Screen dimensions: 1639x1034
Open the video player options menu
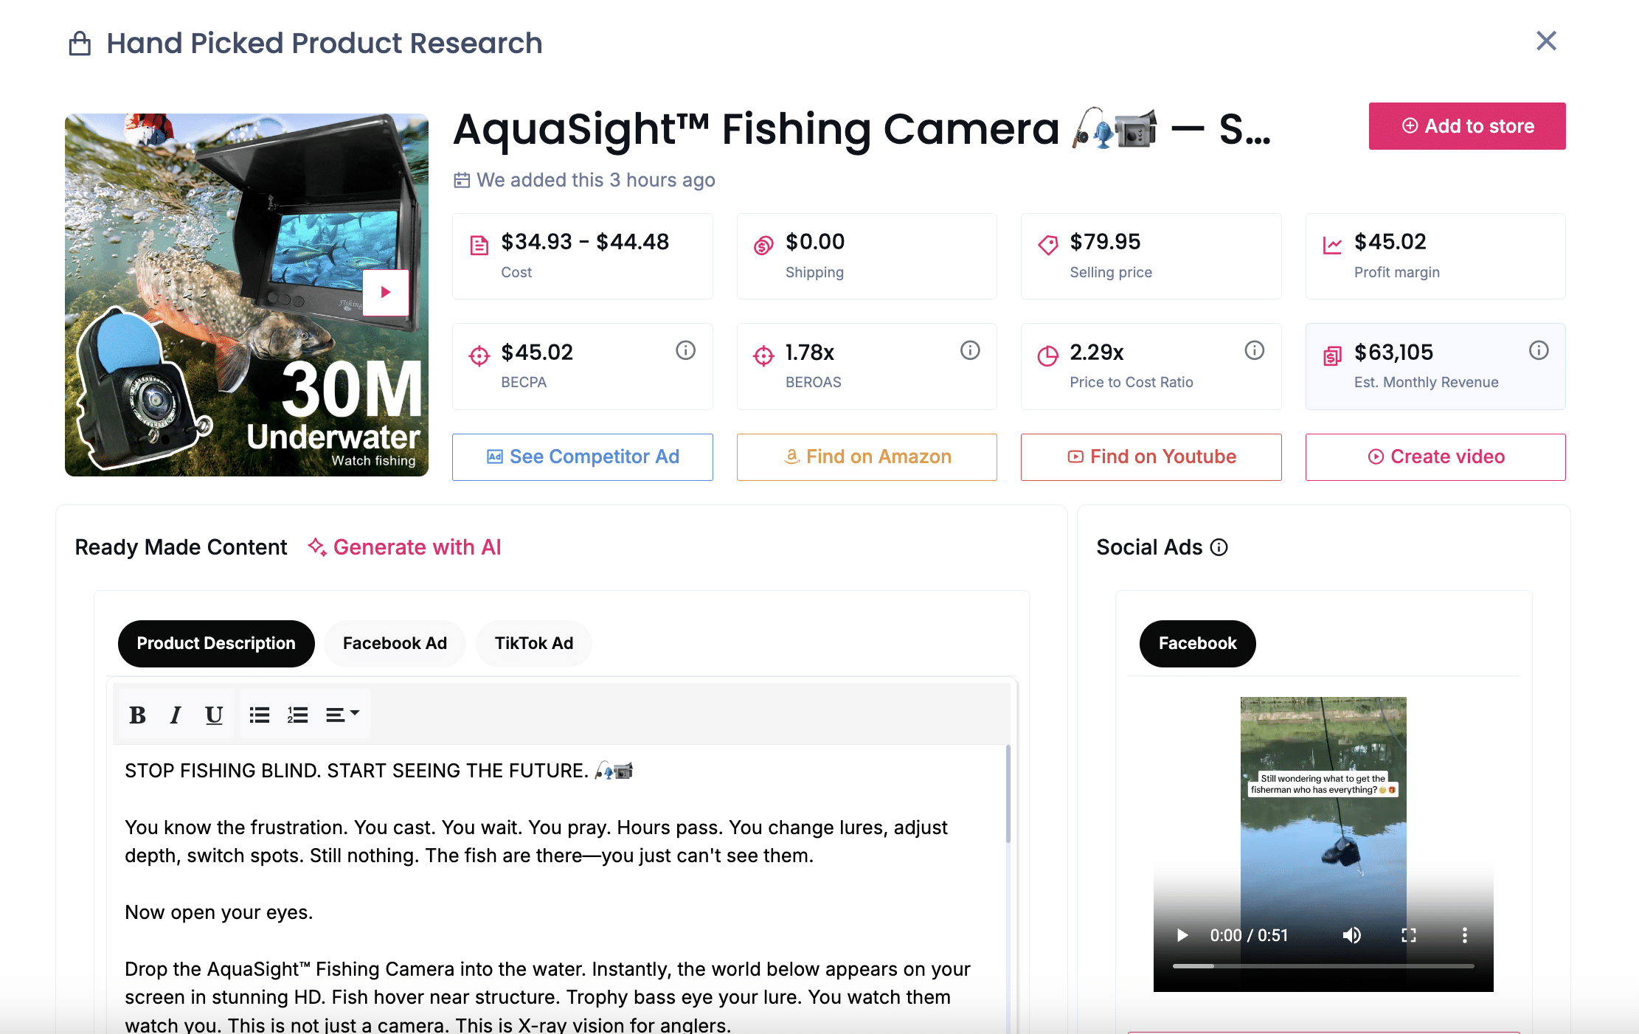[x=1464, y=935]
